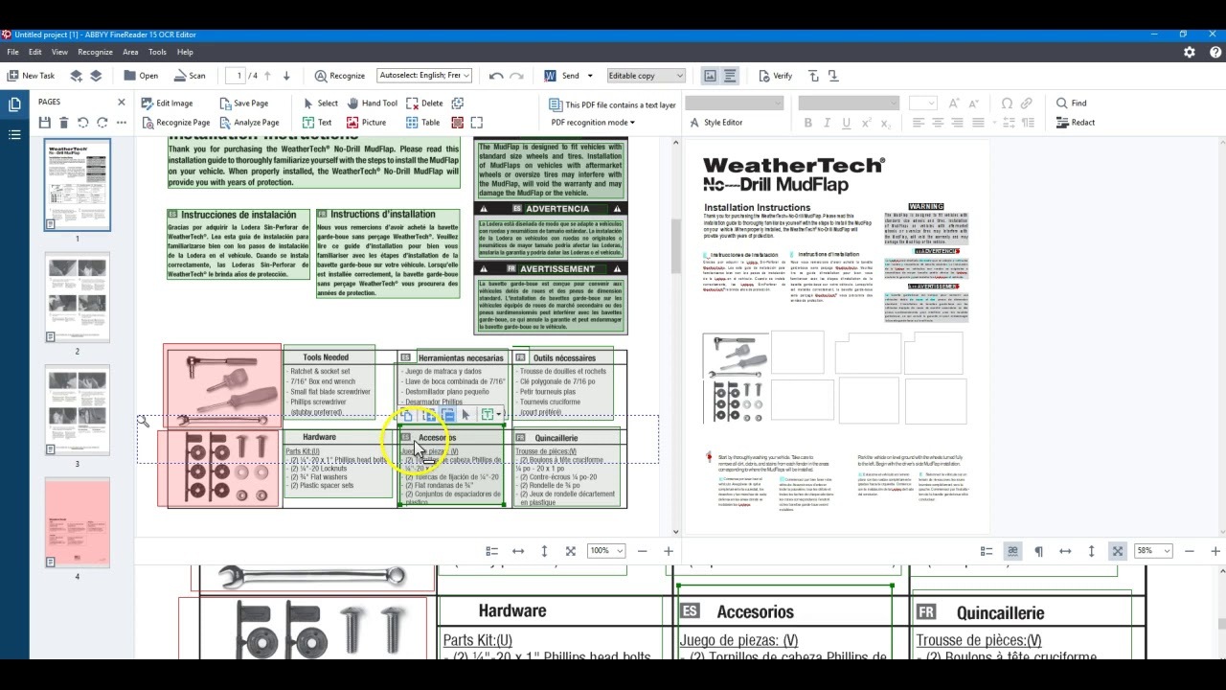The width and height of the screenshot is (1226, 690).
Task: Click the Redact tool
Action: tap(1075, 123)
